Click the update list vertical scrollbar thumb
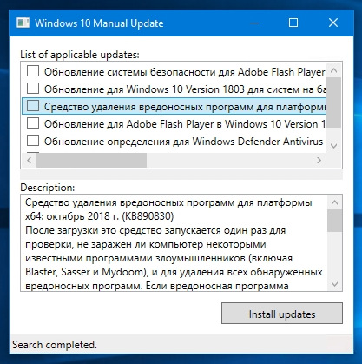Image resolution: width=362 pixels, height=364 pixels. click(333, 103)
